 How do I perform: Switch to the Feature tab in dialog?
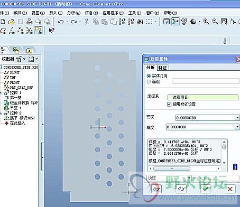tap(162, 68)
